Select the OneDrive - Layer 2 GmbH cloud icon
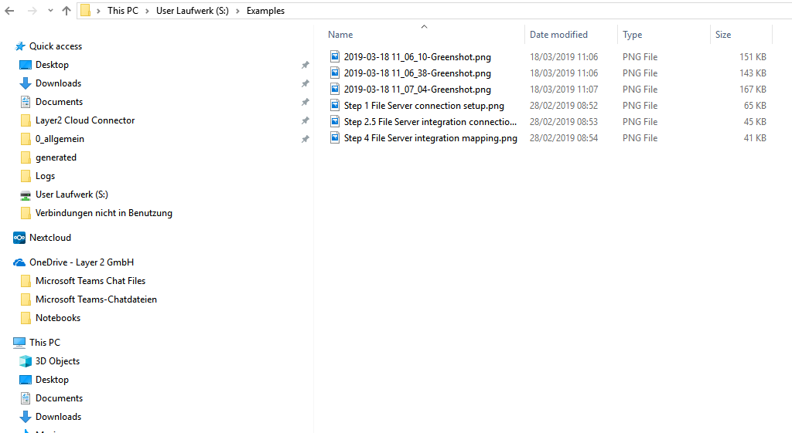 pyautogui.click(x=19, y=262)
